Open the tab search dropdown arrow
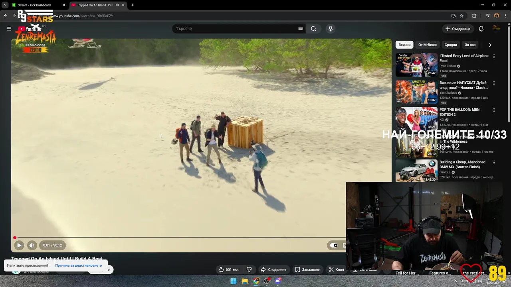 coord(5,5)
